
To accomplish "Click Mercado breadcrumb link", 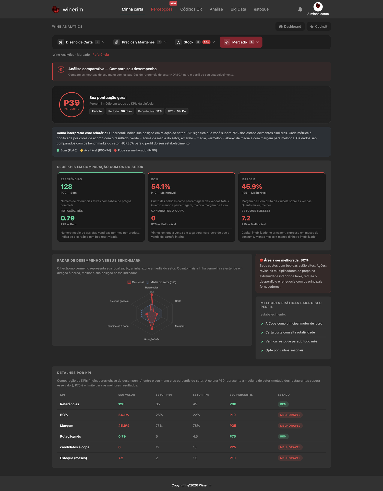I will tap(83, 55).
